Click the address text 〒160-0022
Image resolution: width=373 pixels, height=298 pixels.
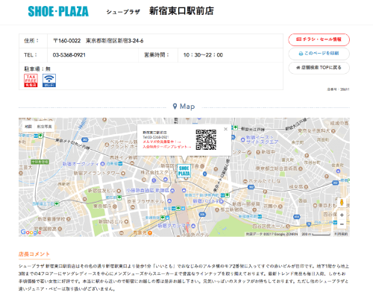[x=67, y=40]
